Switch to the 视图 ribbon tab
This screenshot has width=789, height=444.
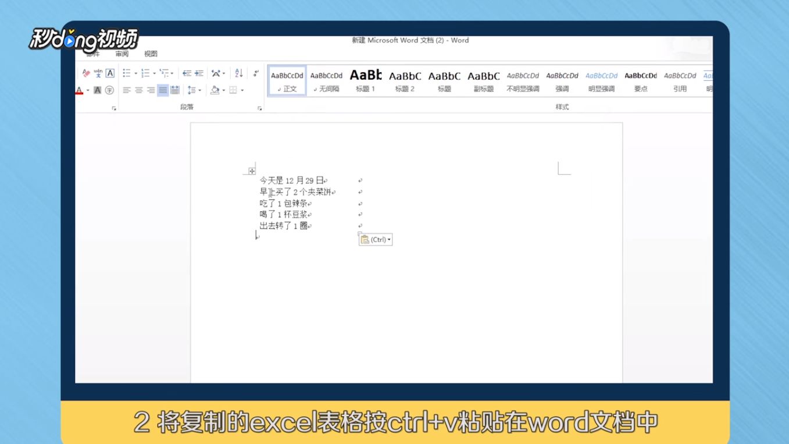(x=151, y=54)
